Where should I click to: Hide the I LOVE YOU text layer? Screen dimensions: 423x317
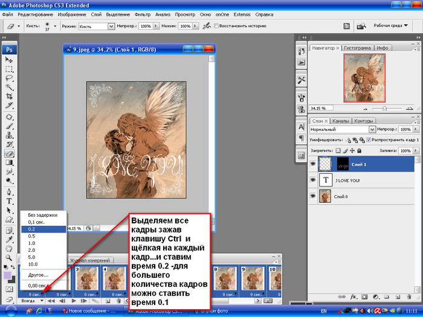pyautogui.click(x=312, y=180)
